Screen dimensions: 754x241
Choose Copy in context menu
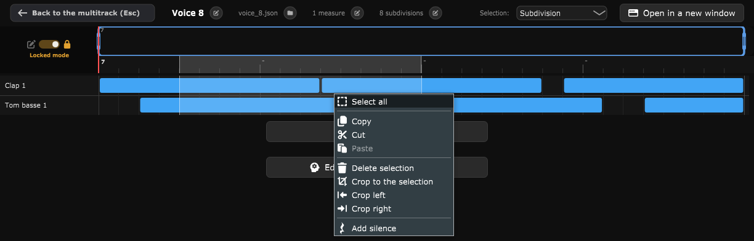click(394, 122)
